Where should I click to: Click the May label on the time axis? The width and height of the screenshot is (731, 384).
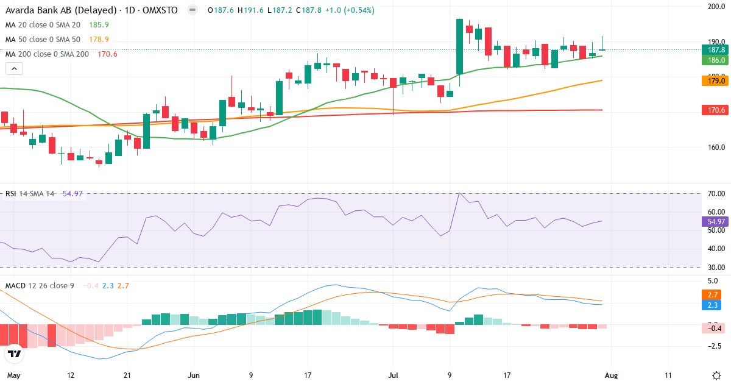coord(13,375)
